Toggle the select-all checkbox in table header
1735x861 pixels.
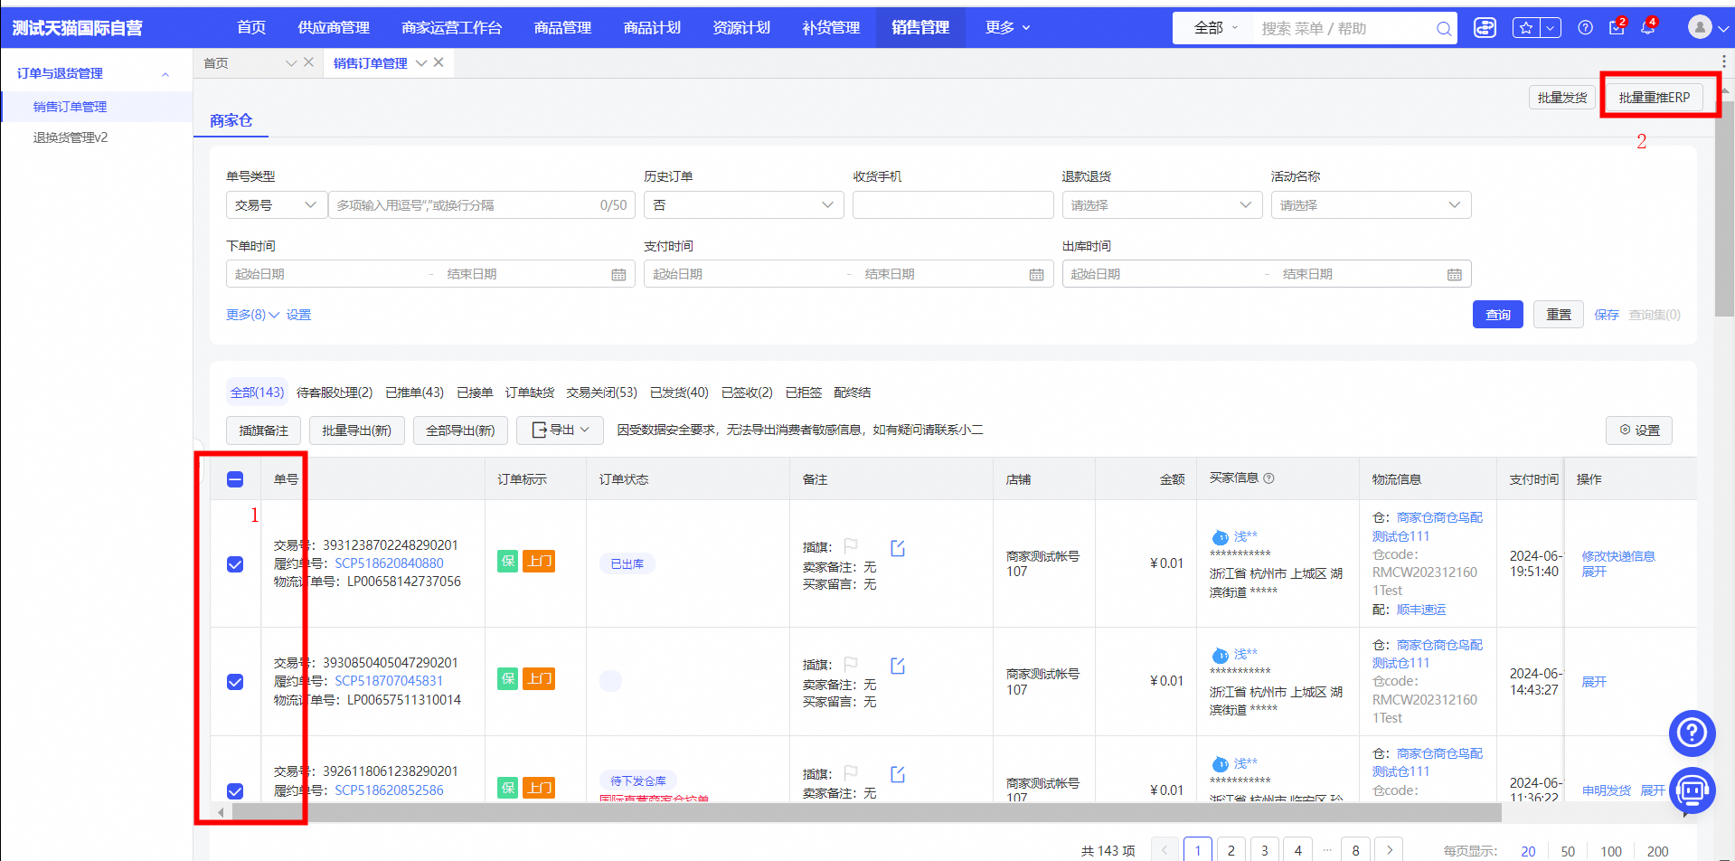235,479
